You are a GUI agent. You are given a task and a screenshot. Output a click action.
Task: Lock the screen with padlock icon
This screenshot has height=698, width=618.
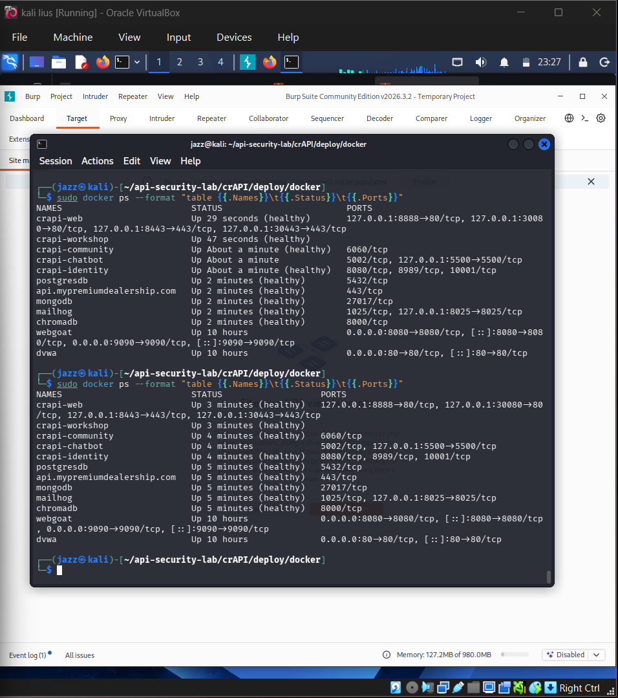click(583, 62)
